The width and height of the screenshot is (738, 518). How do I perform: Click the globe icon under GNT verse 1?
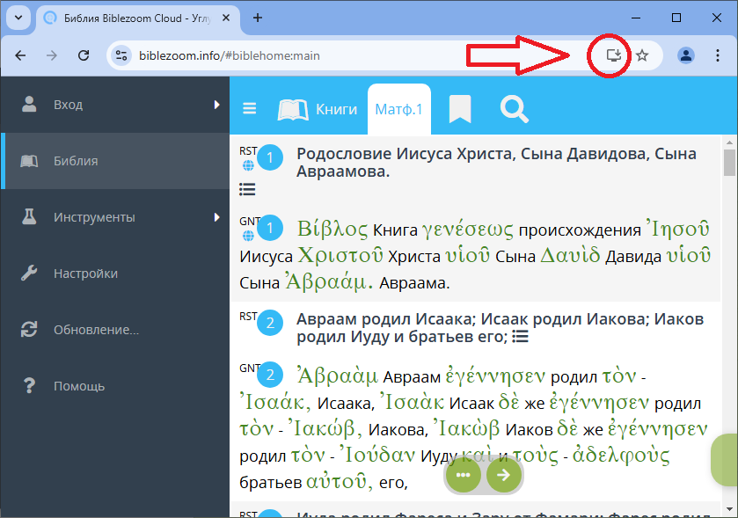tap(248, 236)
